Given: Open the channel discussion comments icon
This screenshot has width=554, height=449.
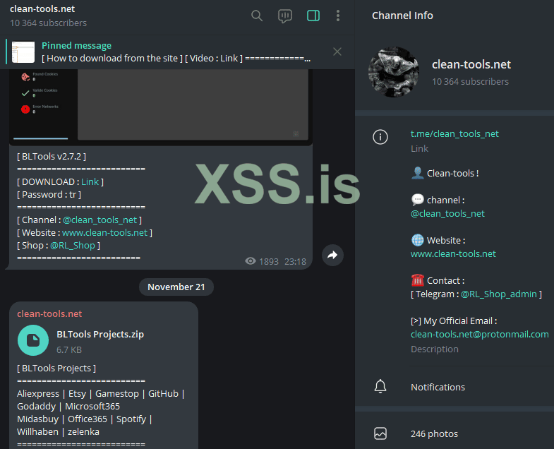Looking at the screenshot, I should pyautogui.click(x=285, y=16).
